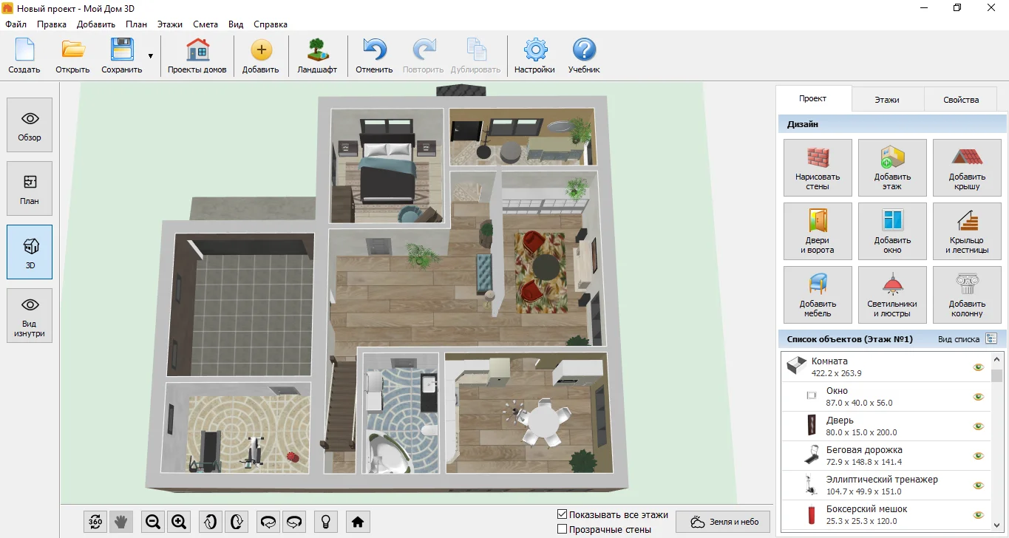The width and height of the screenshot is (1009, 538).
Task: Zoom in with the plus magnifier
Action: 179,522
